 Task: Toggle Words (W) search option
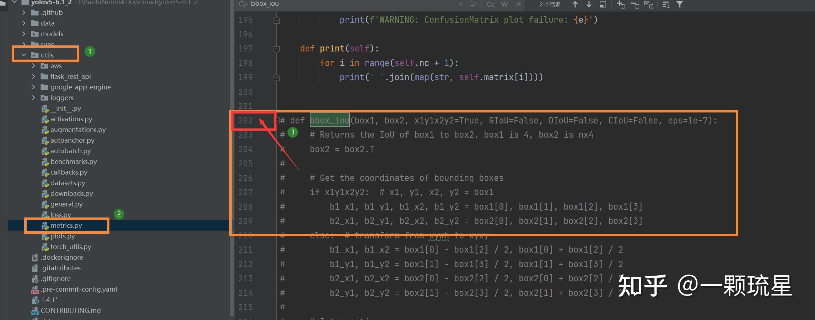point(504,4)
